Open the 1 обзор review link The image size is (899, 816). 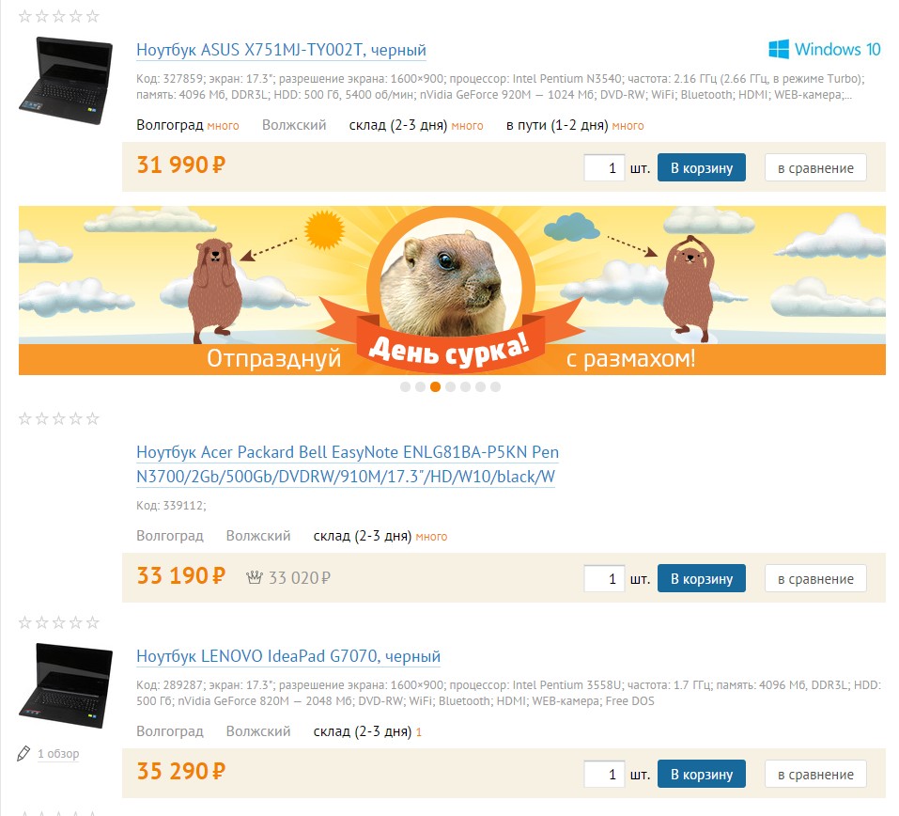tap(58, 753)
